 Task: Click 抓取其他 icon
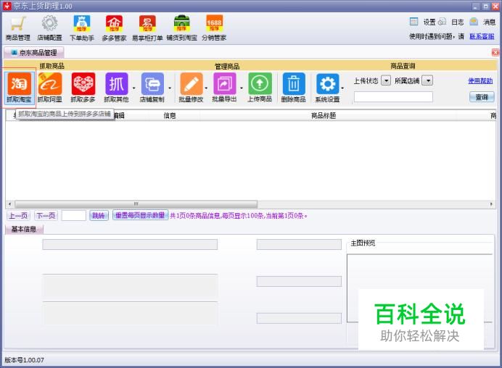(117, 88)
